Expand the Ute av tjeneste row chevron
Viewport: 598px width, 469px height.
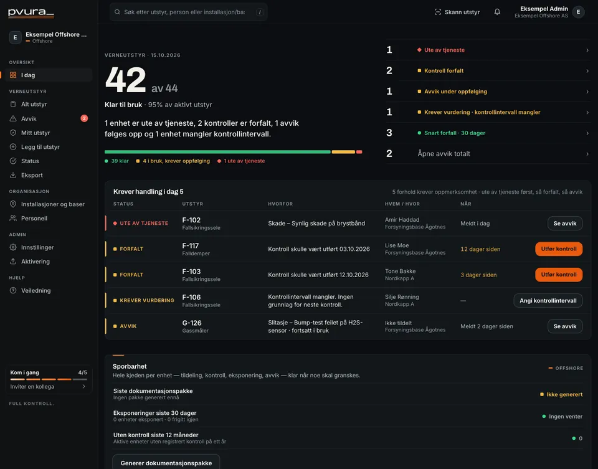tap(587, 50)
